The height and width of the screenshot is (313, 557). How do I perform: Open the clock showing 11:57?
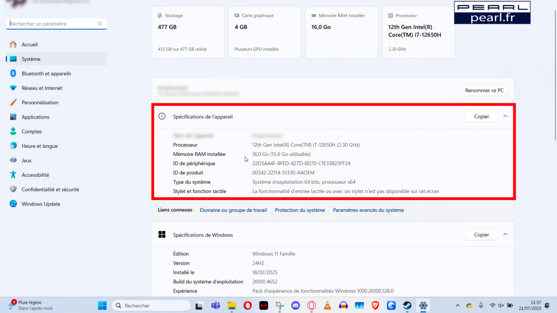(530, 305)
